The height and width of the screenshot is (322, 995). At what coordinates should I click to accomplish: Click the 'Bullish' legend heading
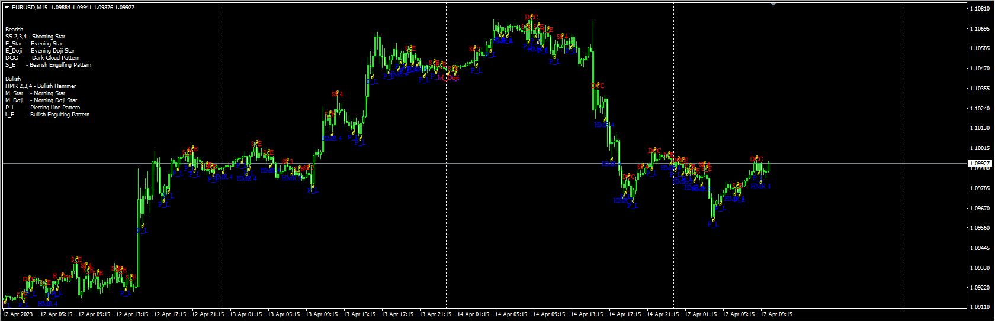(13, 79)
